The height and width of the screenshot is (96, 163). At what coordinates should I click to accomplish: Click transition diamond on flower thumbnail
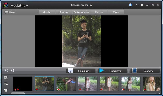pos(58,89)
